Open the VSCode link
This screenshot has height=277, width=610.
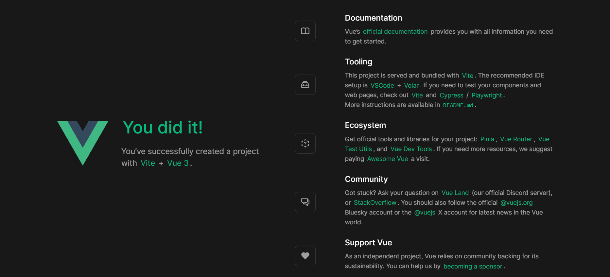click(382, 85)
